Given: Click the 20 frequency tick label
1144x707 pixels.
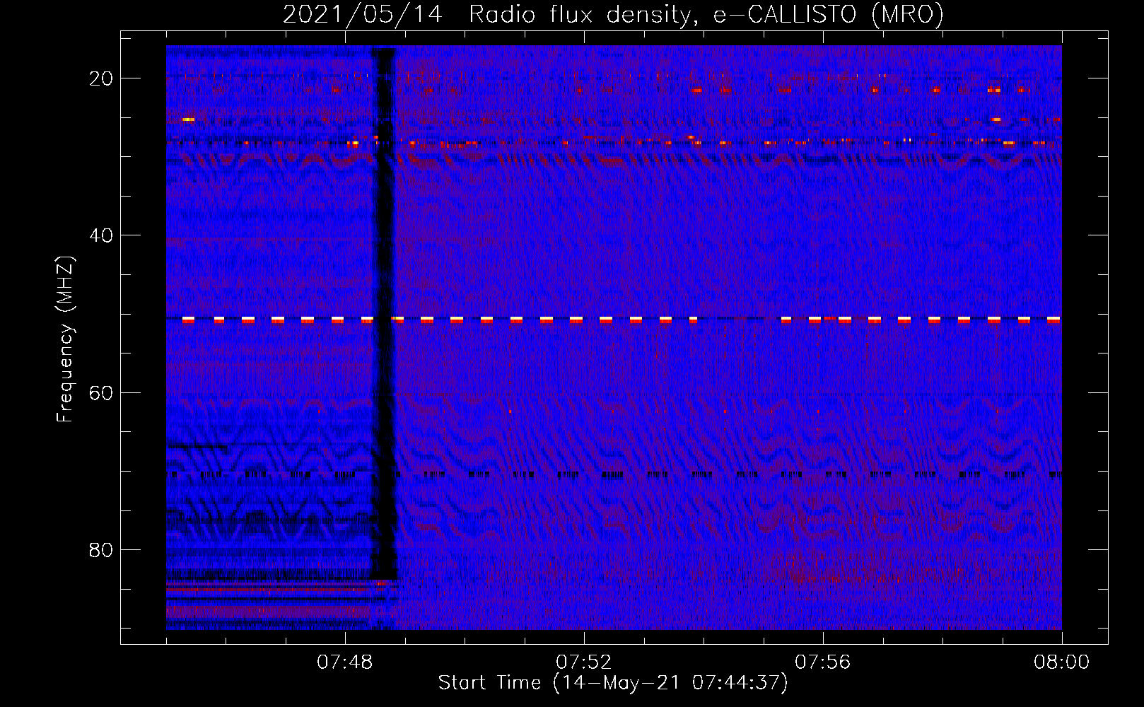Looking at the screenshot, I should coord(101,78).
